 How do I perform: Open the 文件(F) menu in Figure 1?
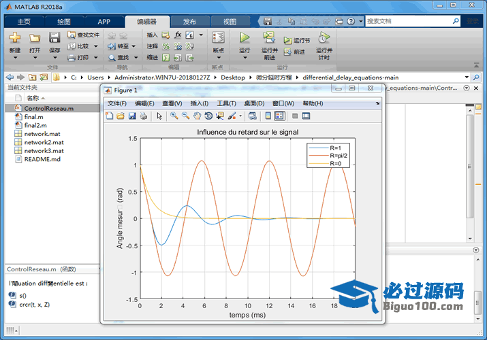click(x=117, y=103)
